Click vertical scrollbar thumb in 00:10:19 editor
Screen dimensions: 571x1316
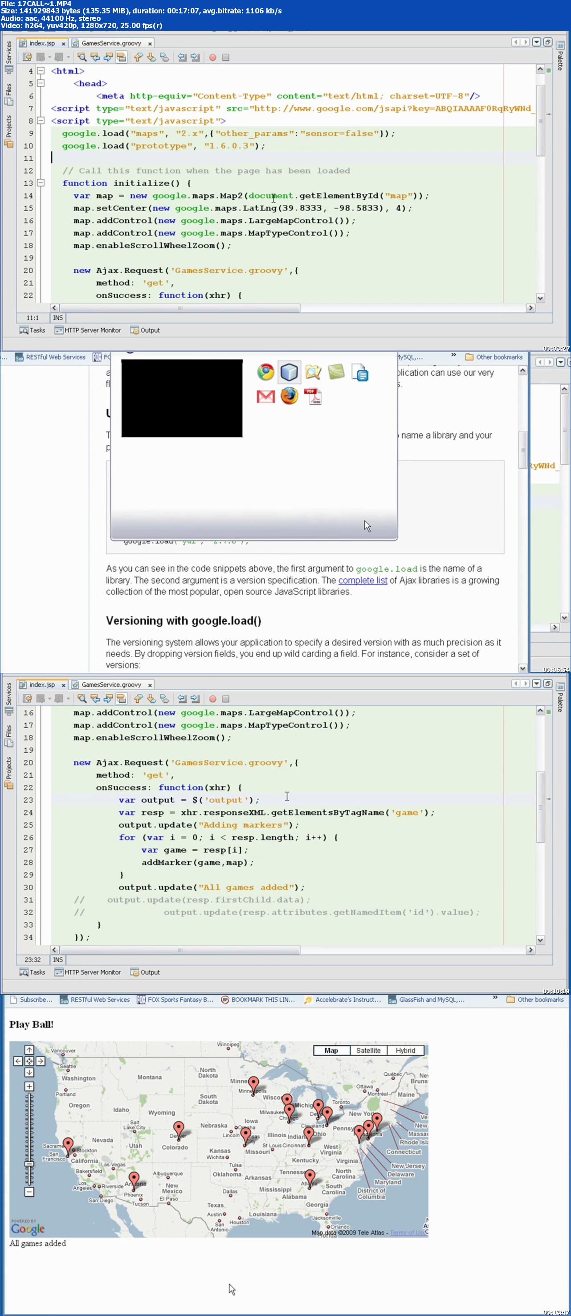[x=540, y=807]
